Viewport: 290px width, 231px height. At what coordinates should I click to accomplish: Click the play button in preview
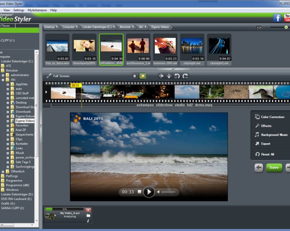[x=149, y=192]
